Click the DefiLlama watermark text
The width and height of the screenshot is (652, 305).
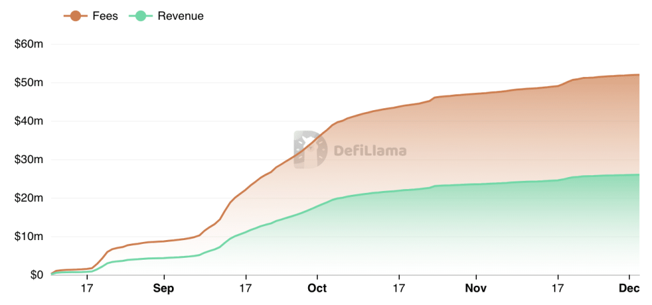[370, 151]
